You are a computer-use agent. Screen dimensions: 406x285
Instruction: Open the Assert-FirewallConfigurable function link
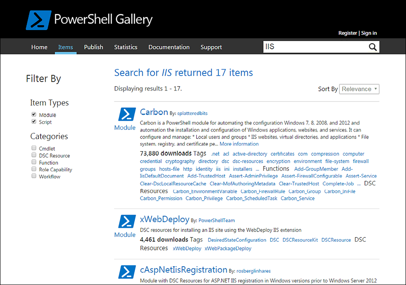coord(312,176)
